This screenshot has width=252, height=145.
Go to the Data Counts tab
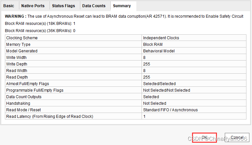pos(94,6)
